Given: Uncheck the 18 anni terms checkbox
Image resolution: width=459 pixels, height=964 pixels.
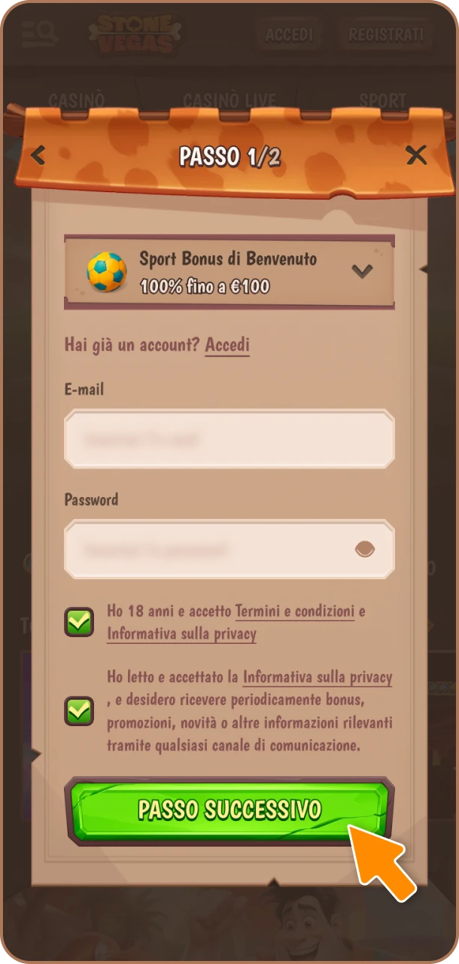Looking at the screenshot, I should pos(79,622).
